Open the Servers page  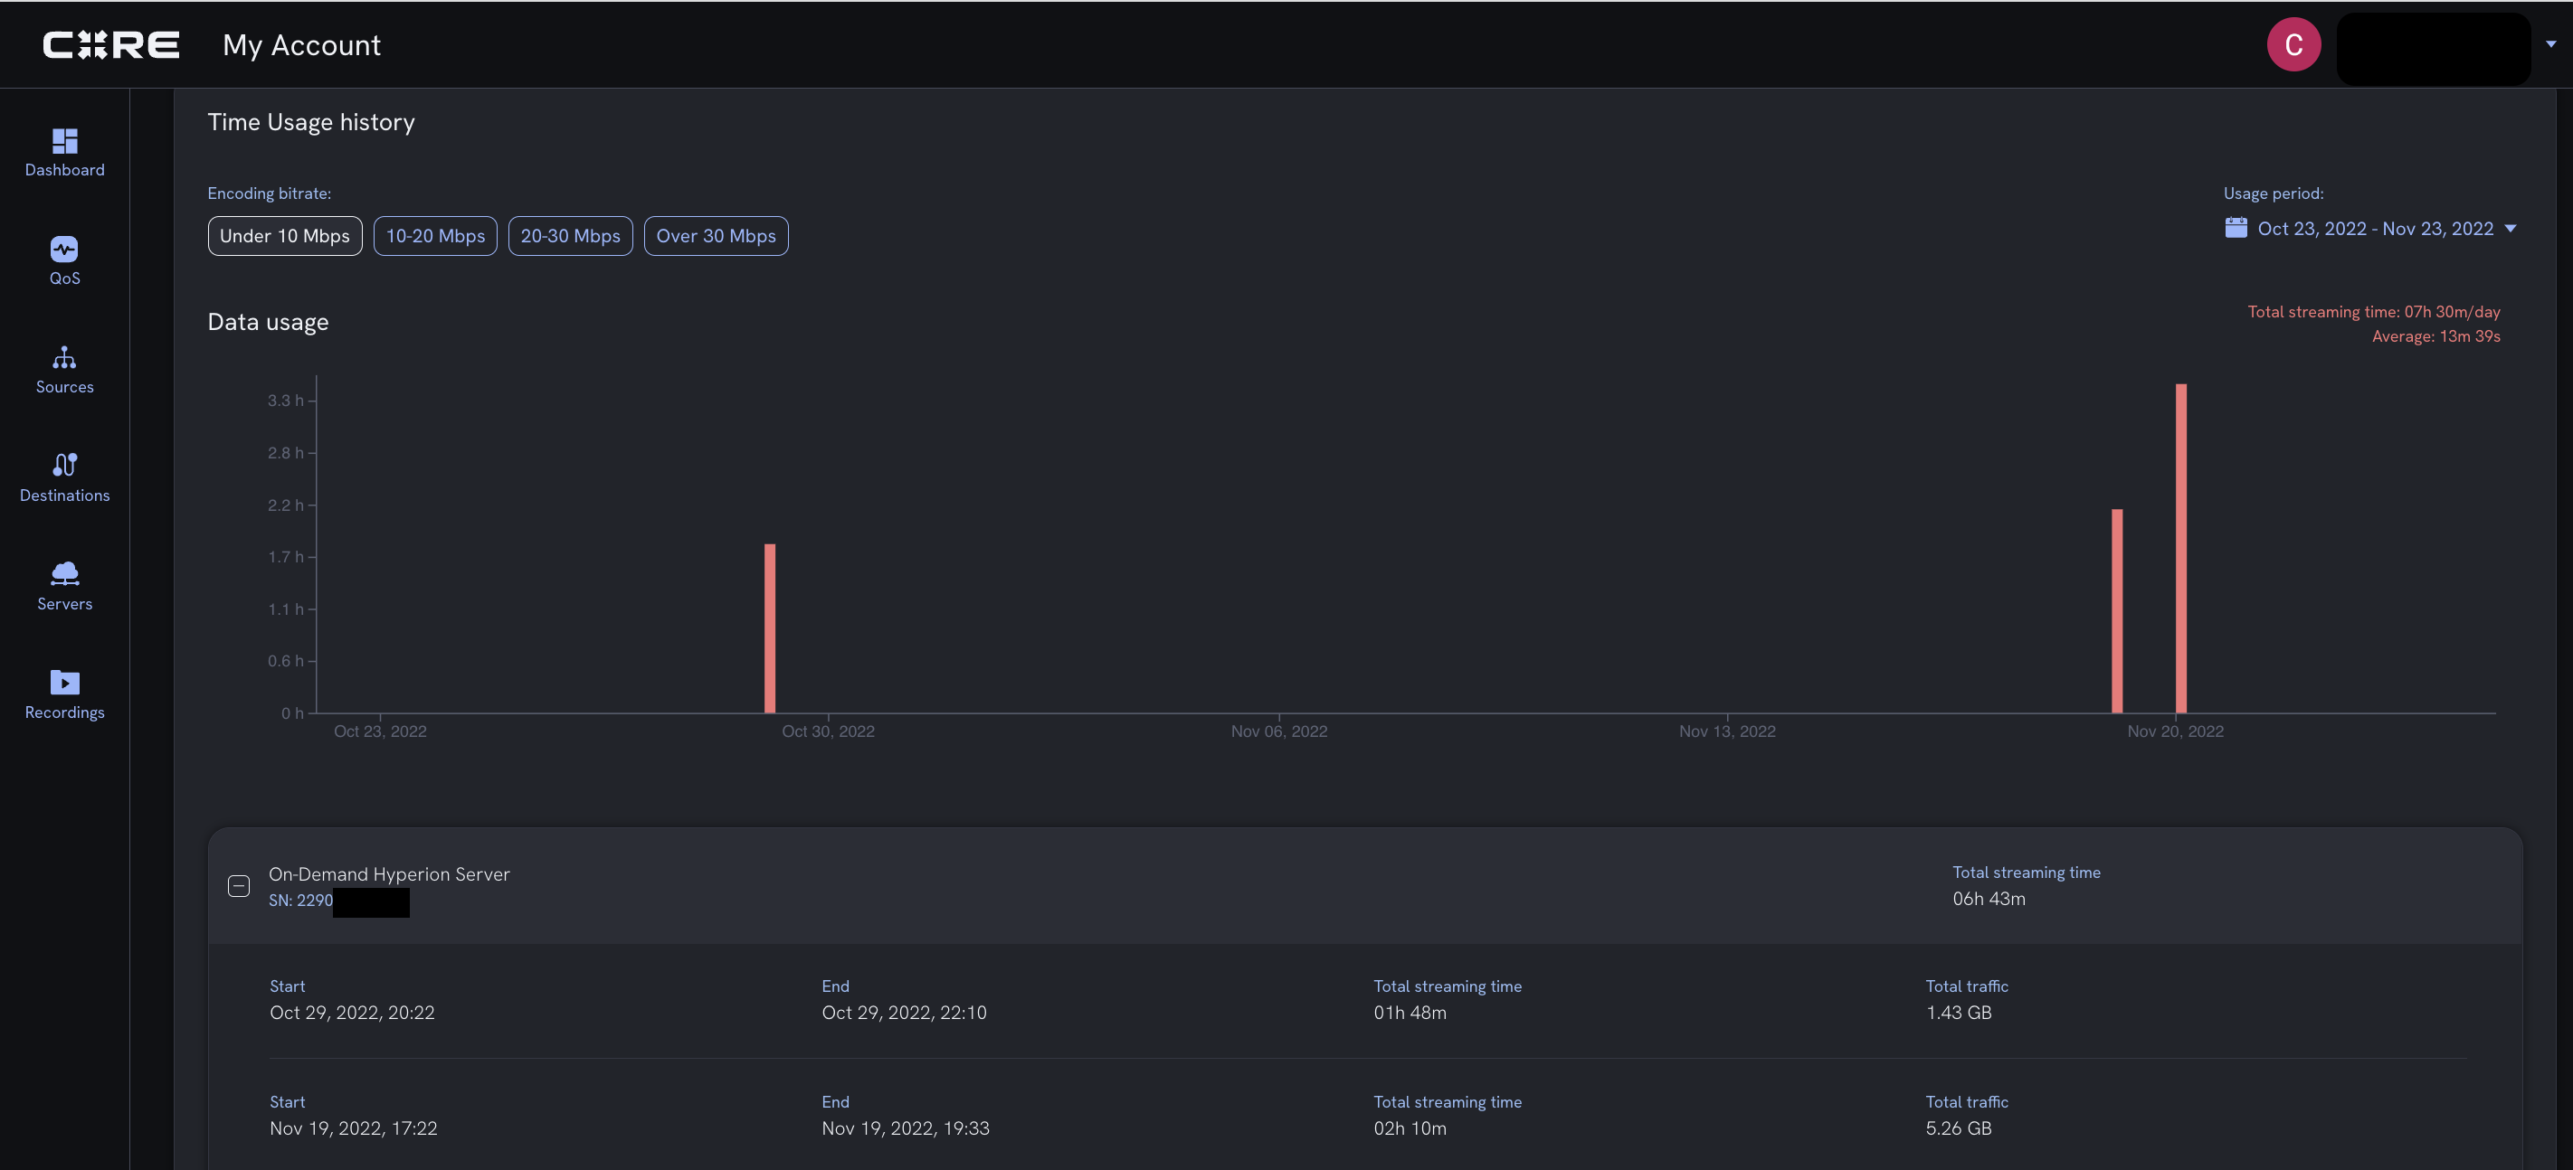tap(64, 585)
